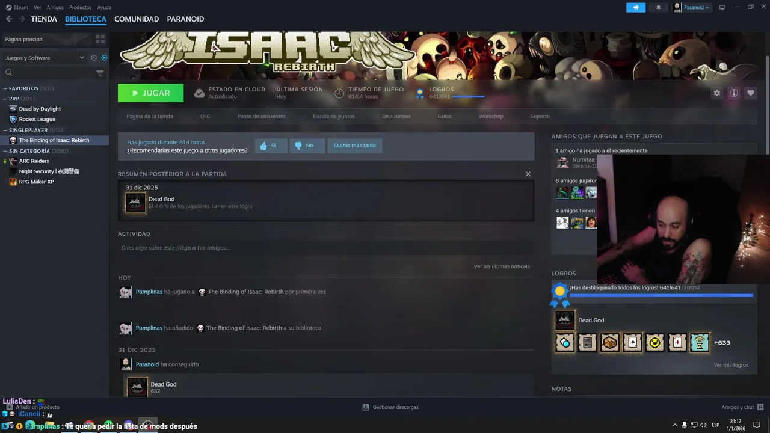This screenshot has width=770, height=433.
Task: Open PARANOID profile tab
Action: click(x=185, y=19)
